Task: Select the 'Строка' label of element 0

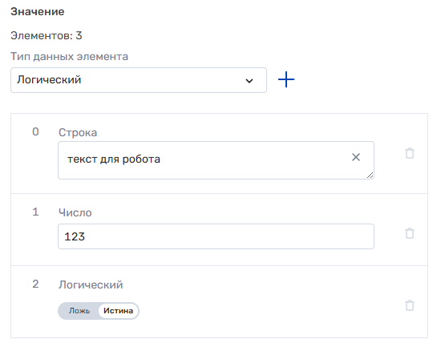Action: [x=78, y=132]
